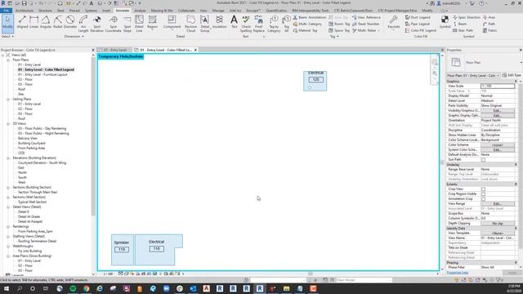Screen dimensions: 523x294
Task: Collapse the Ceiling Plans tree node
Action: click(x=8, y=99)
